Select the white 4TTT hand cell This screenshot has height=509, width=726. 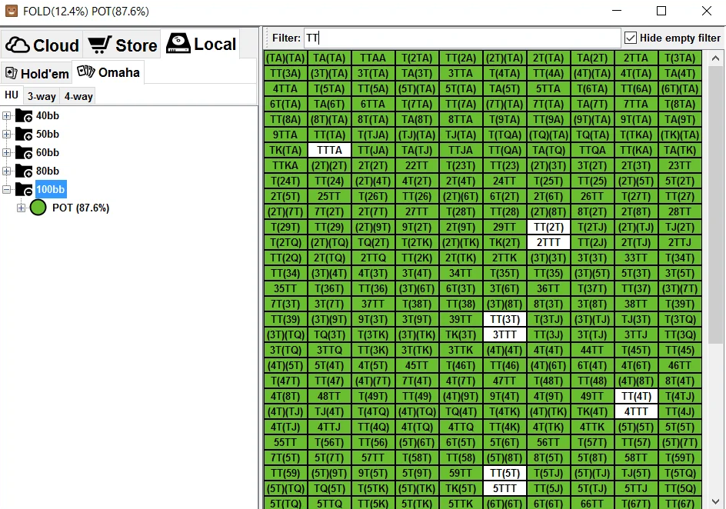[636, 412]
